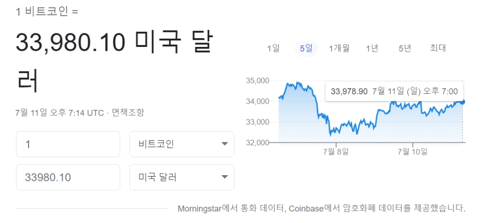Screen dimensions: 484x223
Task: Click the blue data point on chart
Action: pyautogui.click(x=462, y=102)
